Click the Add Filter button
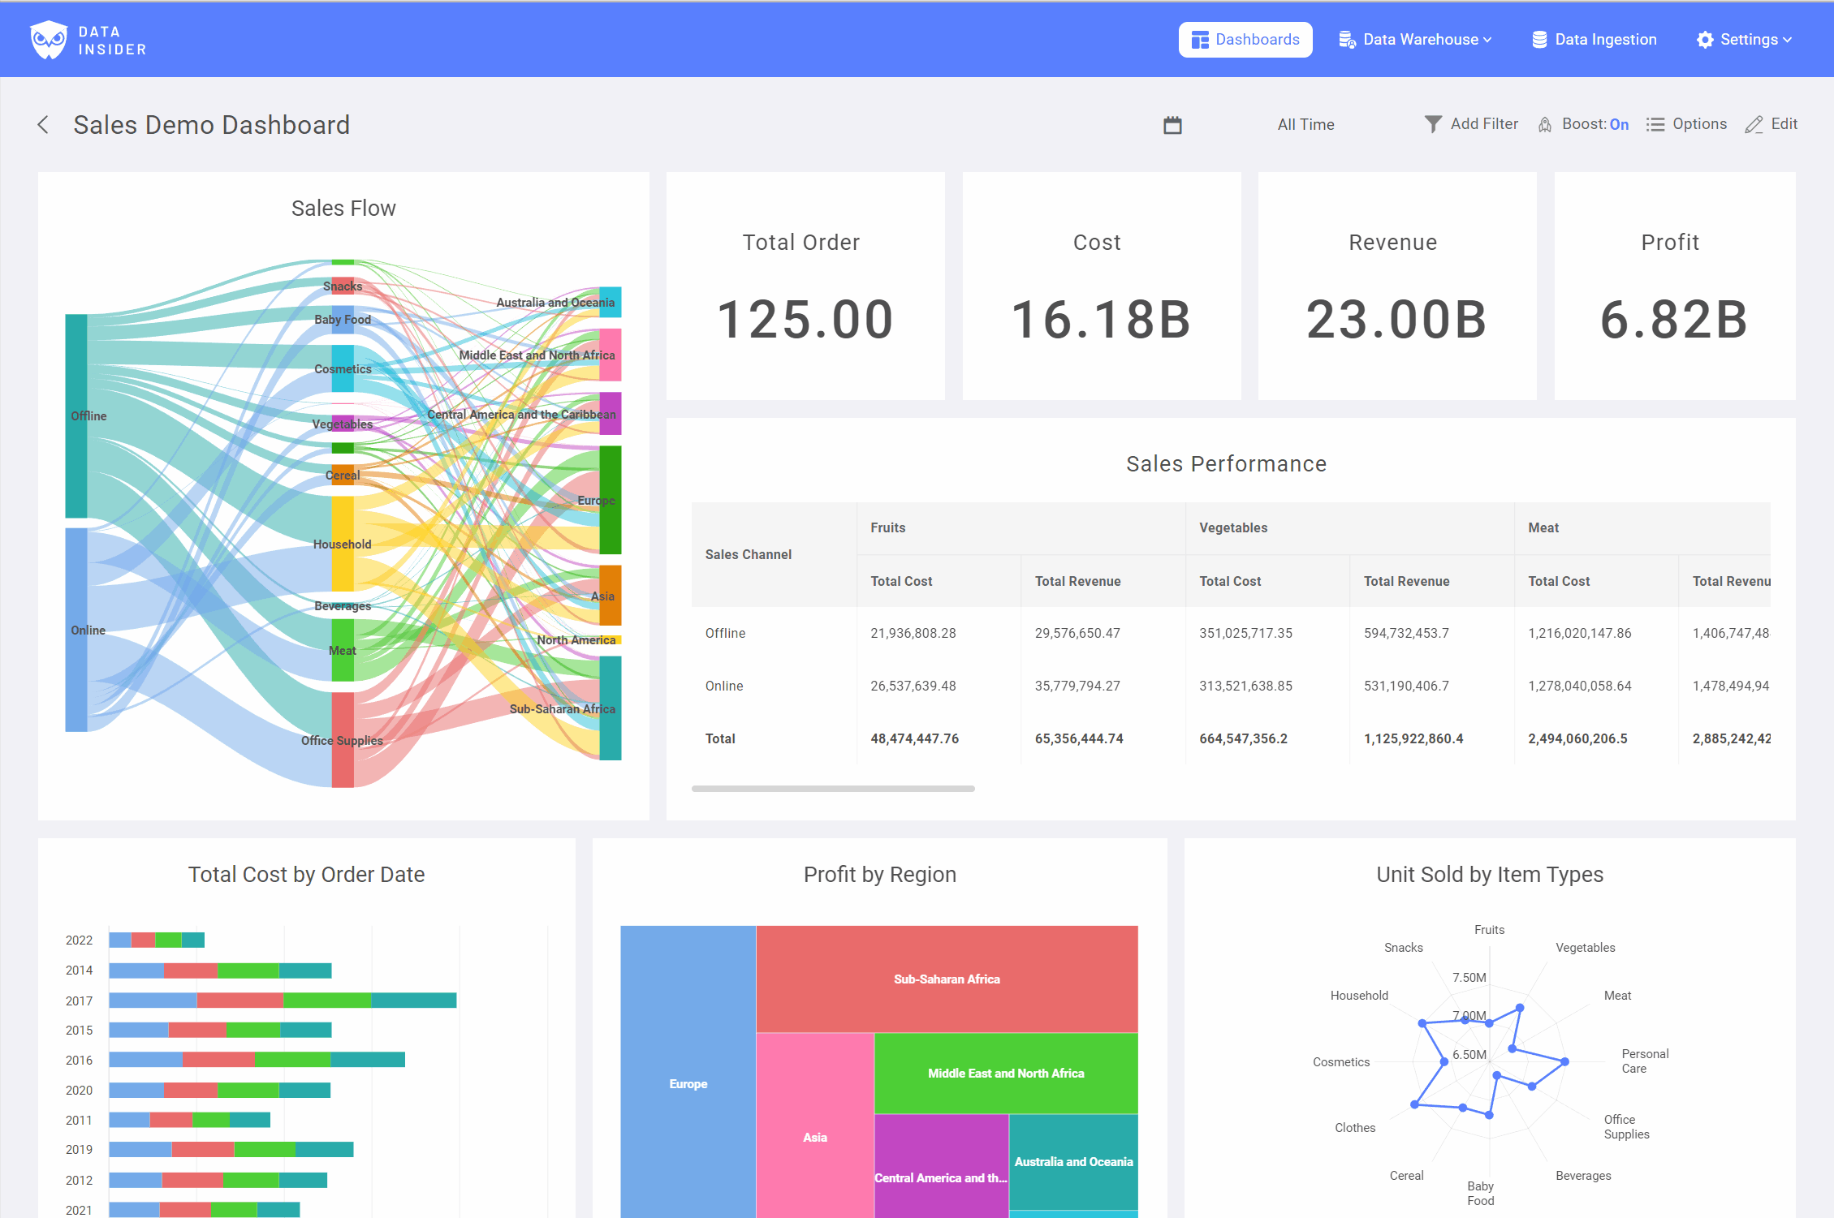The height and width of the screenshot is (1218, 1834). [1483, 124]
